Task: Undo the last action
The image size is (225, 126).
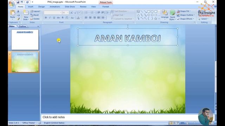Action: click(22, 2)
